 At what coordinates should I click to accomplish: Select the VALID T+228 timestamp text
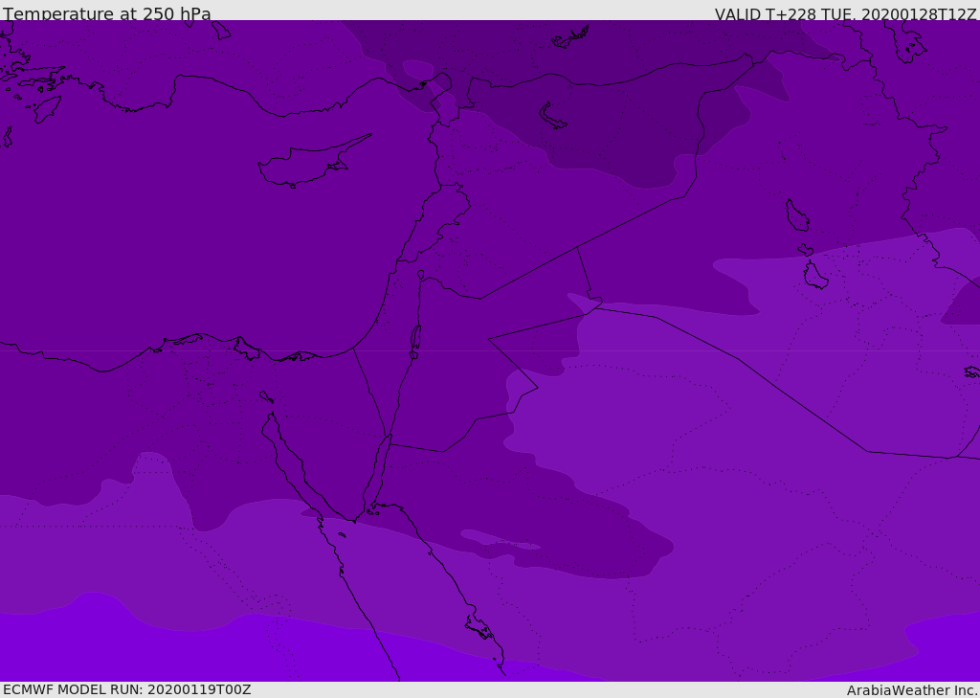[x=845, y=14]
